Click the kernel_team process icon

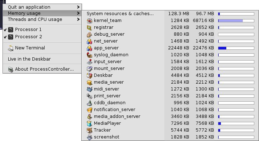89,21
